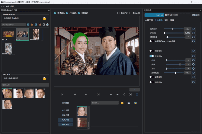Click the image filter icon beside first checkbox
The width and height of the screenshot is (202, 134).
32,24
